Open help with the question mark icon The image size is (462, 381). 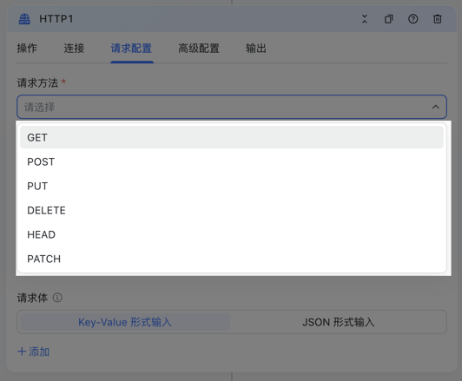pyautogui.click(x=412, y=19)
